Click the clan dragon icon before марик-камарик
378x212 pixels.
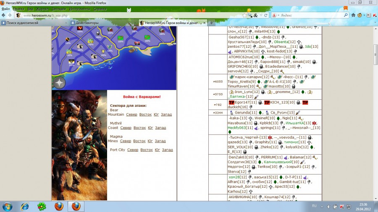(x=232, y=77)
